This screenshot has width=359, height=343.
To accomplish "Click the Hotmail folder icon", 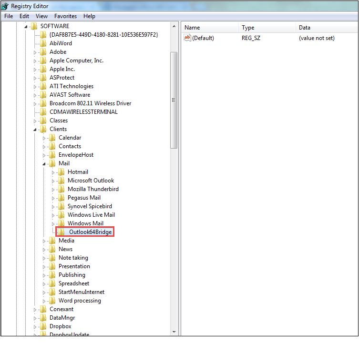I will (61, 172).
